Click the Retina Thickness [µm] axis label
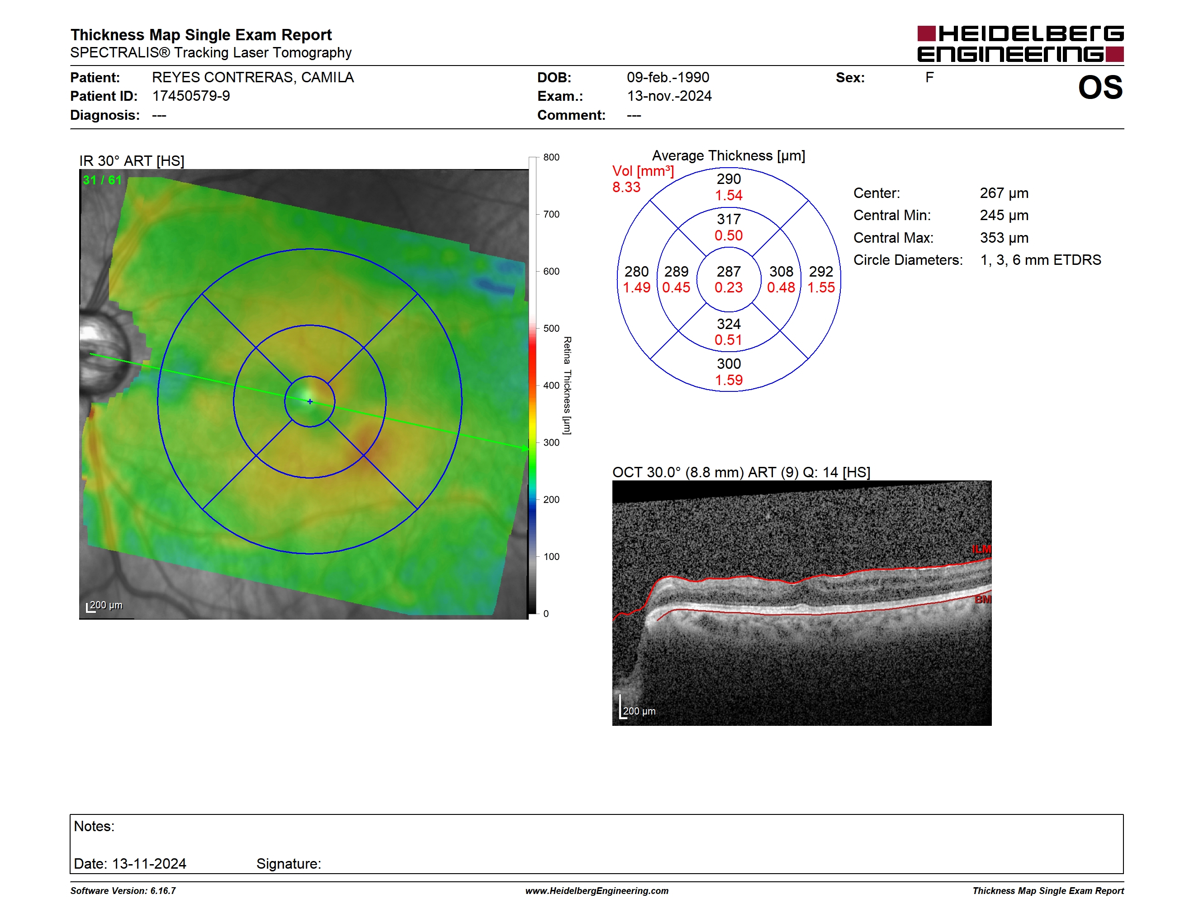 tap(568, 386)
